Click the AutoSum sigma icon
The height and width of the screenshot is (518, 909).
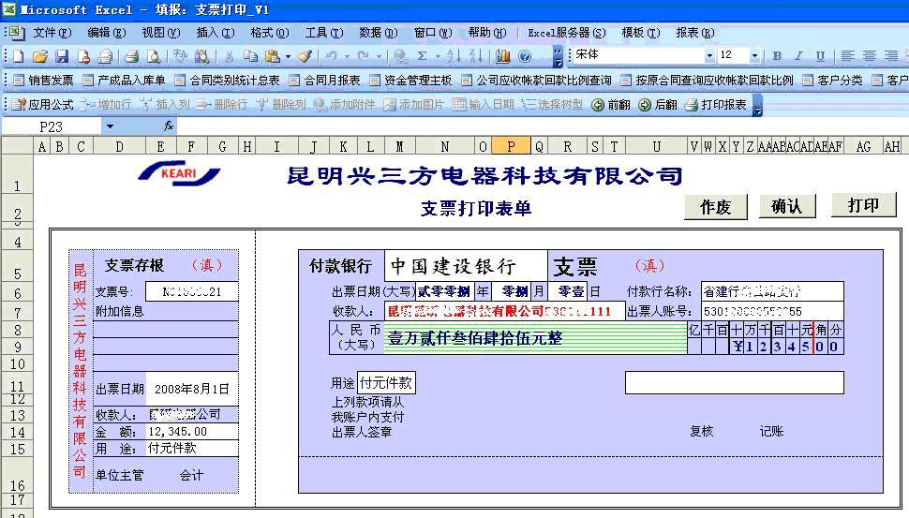pyautogui.click(x=423, y=57)
